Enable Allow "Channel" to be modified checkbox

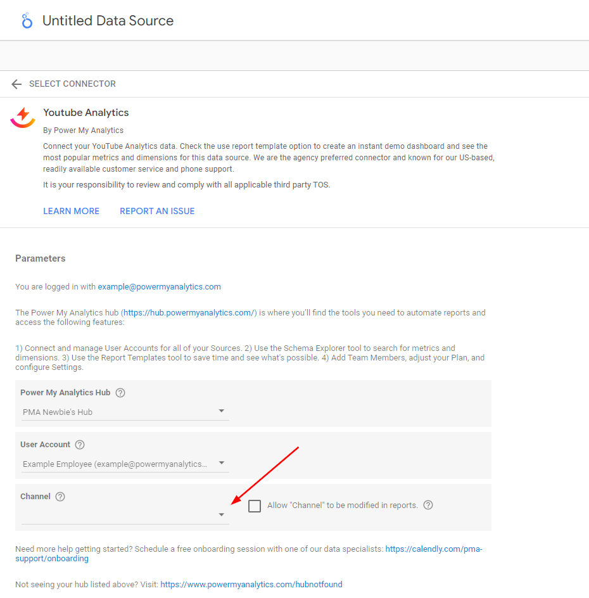[255, 506]
